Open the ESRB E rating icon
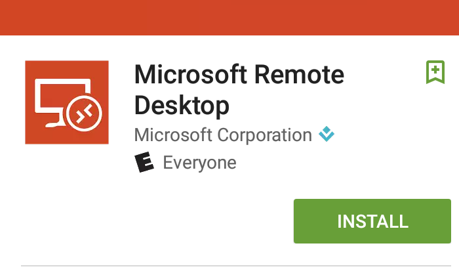The width and height of the screenshot is (459, 275). [144, 162]
